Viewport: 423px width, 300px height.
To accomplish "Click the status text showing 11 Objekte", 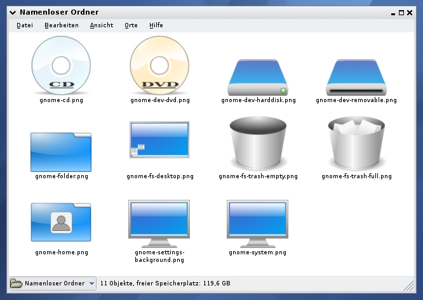I will pyautogui.click(x=165, y=284).
